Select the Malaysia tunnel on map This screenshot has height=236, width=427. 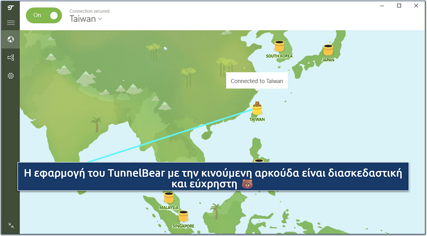[x=169, y=198]
